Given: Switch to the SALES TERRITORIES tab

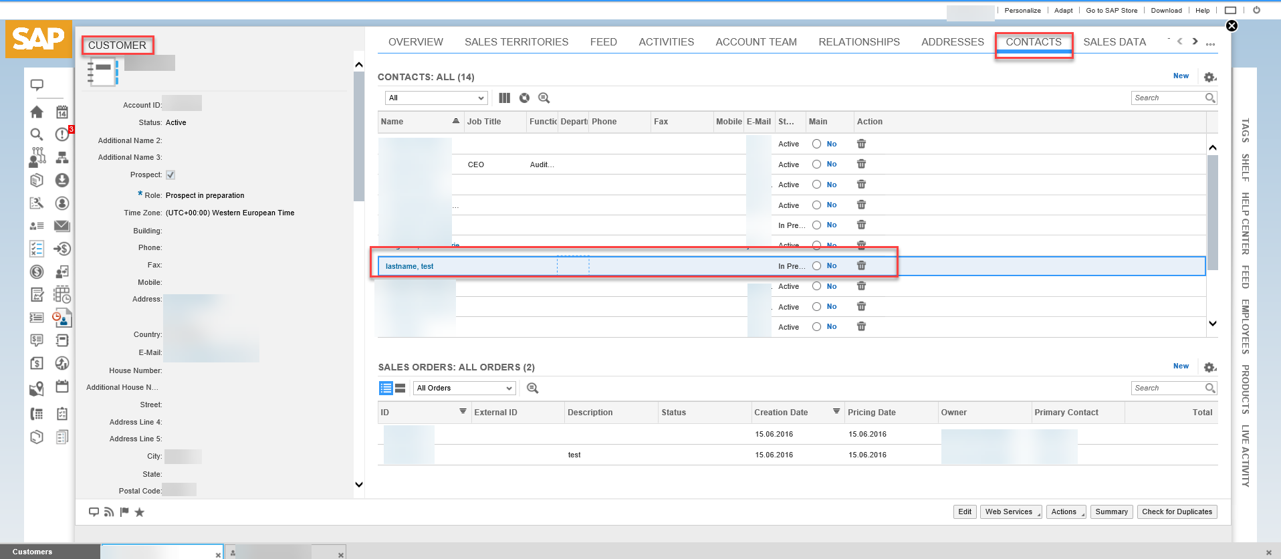Looking at the screenshot, I should (517, 42).
